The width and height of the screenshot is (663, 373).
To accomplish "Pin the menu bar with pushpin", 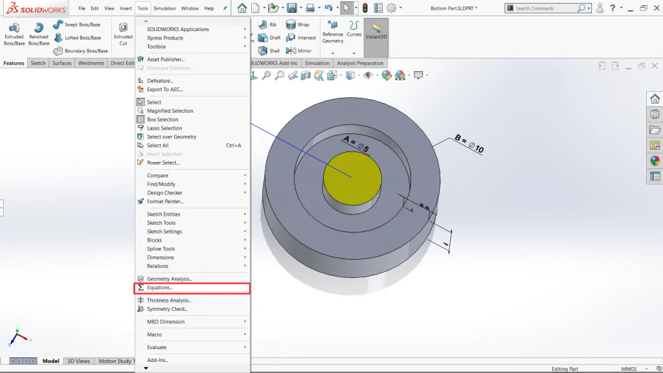I will pos(225,8).
